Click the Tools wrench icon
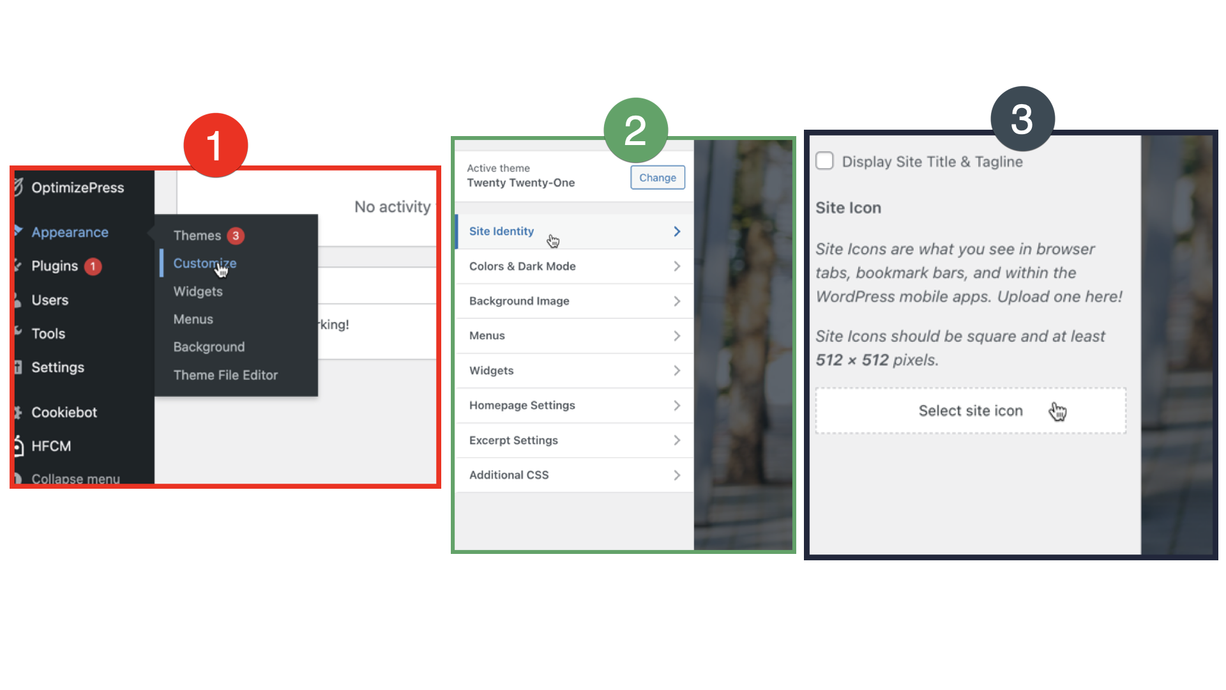Screen dimensions: 1226x690 pyautogui.click(x=18, y=332)
